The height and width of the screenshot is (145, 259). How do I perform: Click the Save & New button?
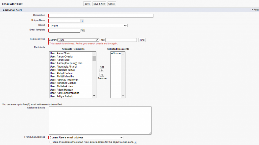(x=99, y=4)
